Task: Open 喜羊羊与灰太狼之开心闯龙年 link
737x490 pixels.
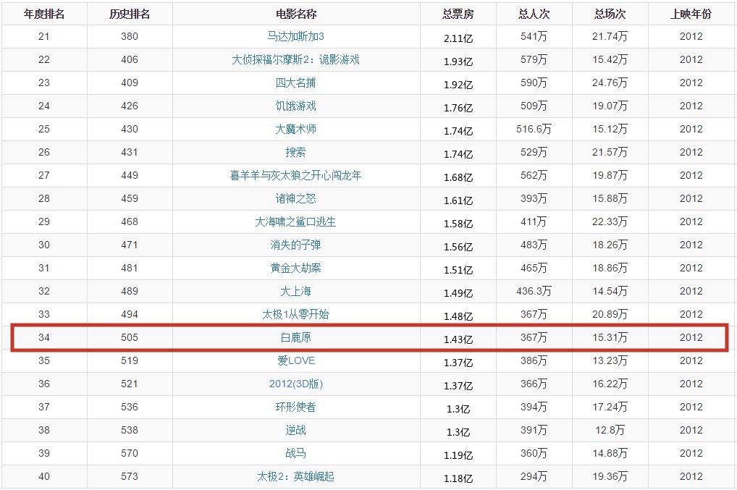Action: pyautogui.click(x=295, y=175)
